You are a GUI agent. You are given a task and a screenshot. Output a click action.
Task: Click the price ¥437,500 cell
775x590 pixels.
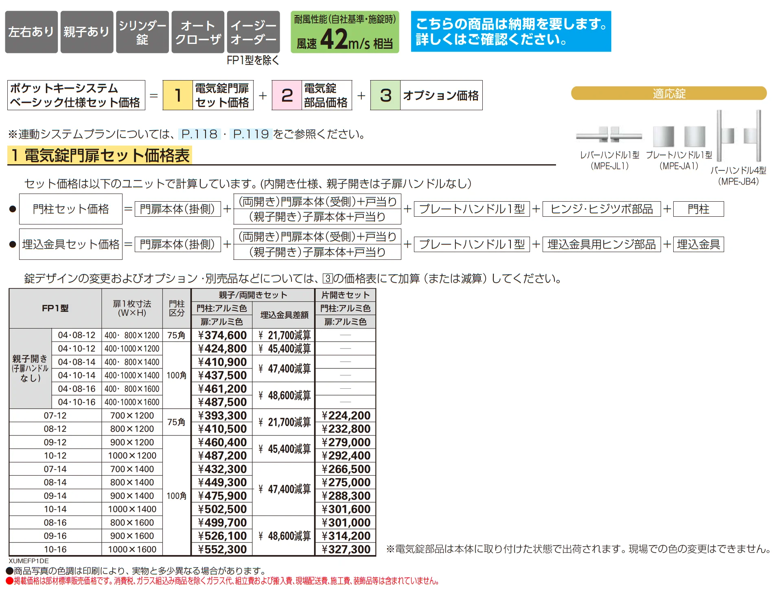[x=222, y=375]
